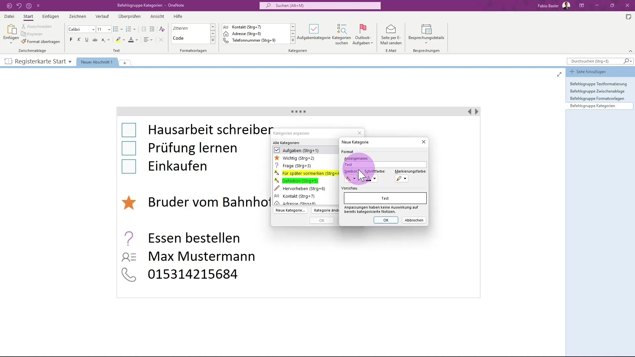This screenshot has width=635, height=357.
Task: Toggle underline formatting (U)
Action: point(87,40)
